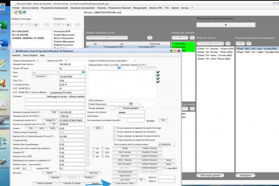The height and width of the screenshot is (186, 279).
Task: Click the 5% Avance button
Action: tap(31, 128)
